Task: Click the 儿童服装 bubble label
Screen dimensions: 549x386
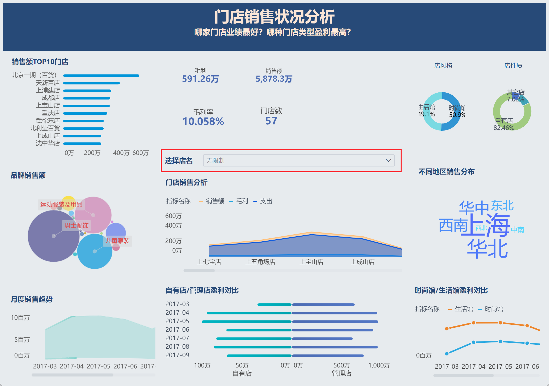Action: [x=117, y=241]
